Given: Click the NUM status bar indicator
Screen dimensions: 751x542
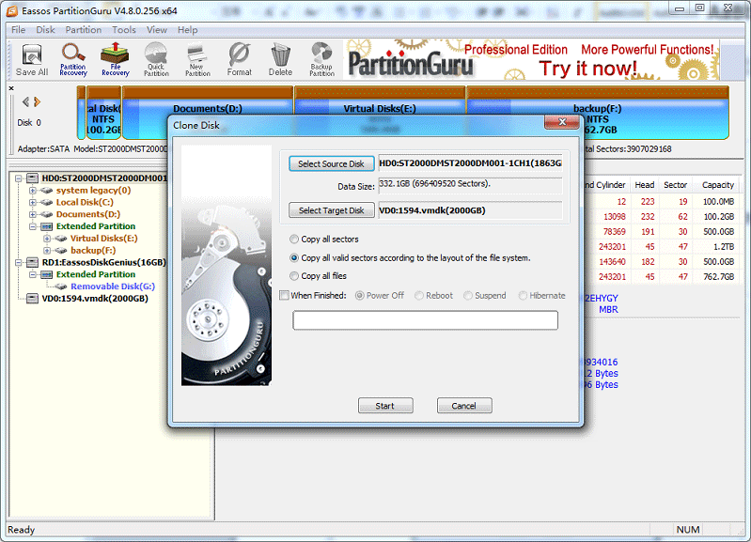Looking at the screenshot, I should pos(688,530).
